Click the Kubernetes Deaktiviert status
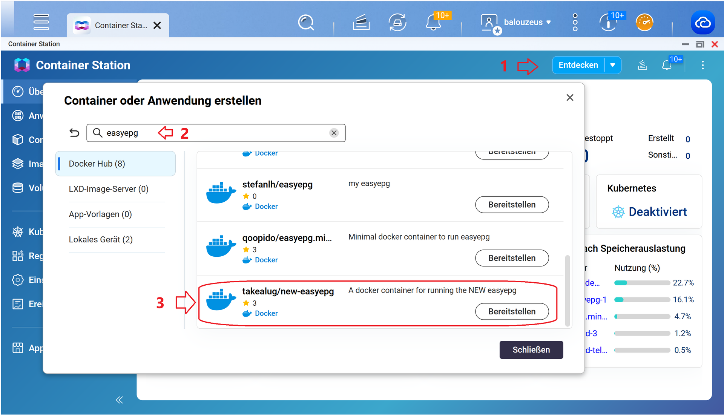The image size is (724, 415). click(x=649, y=212)
